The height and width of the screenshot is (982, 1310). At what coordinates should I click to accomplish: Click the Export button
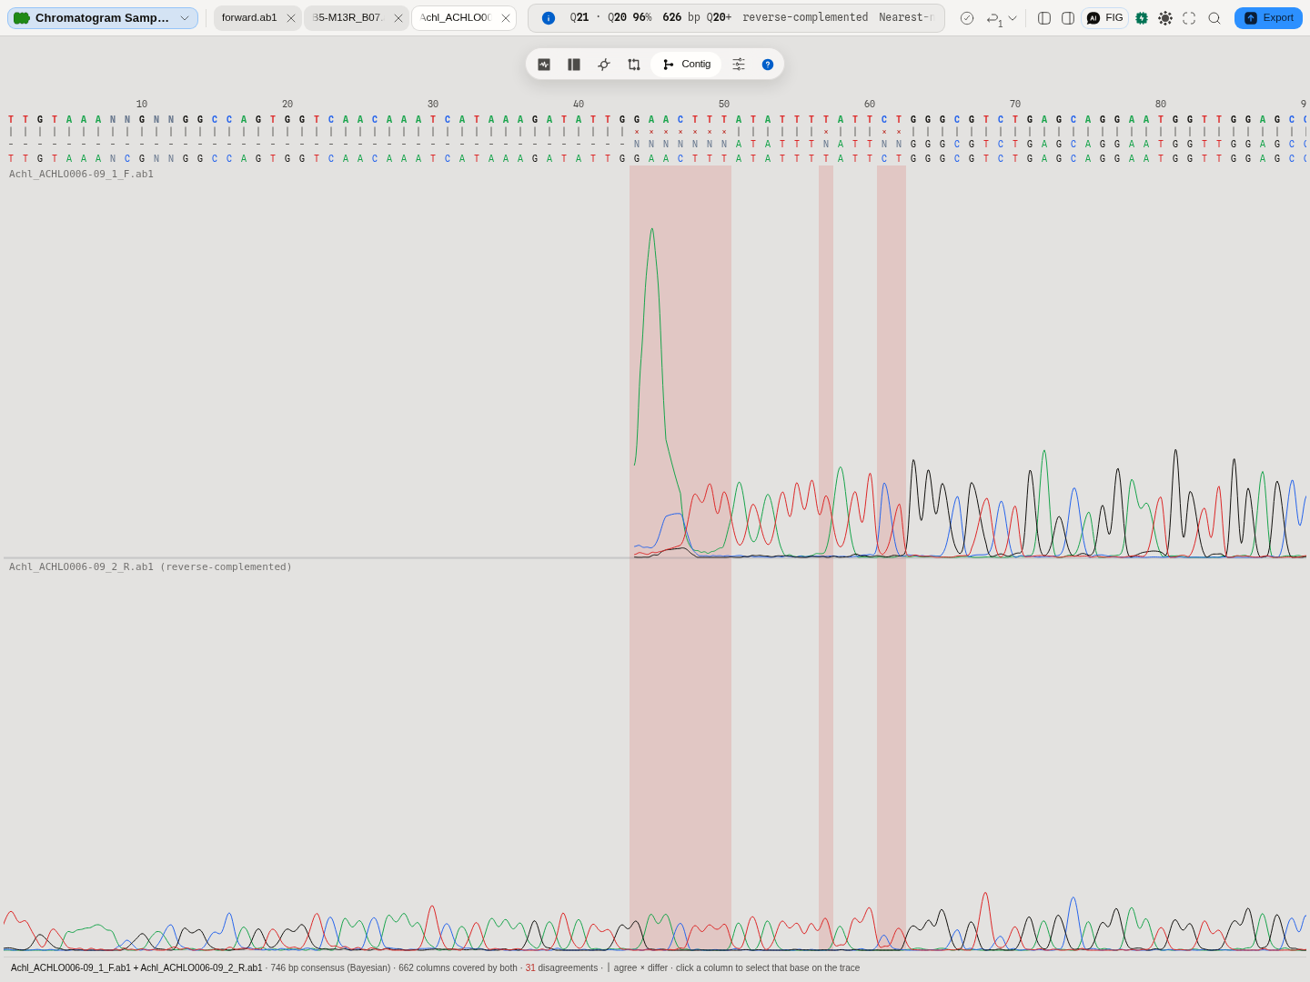(1268, 18)
